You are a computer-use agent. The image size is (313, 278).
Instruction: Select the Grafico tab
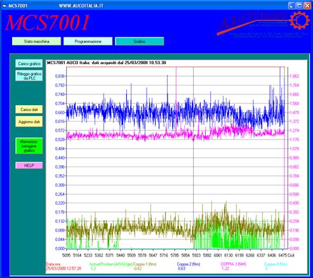point(139,41)
